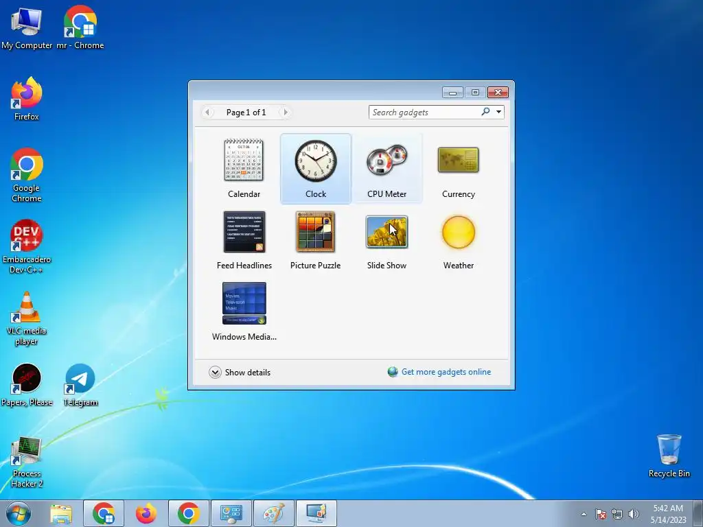This screenshot has height=527, width=703.
Task: Select Embarcadero Dev-C++ desktop shortcut
Action: coord(27,246)
